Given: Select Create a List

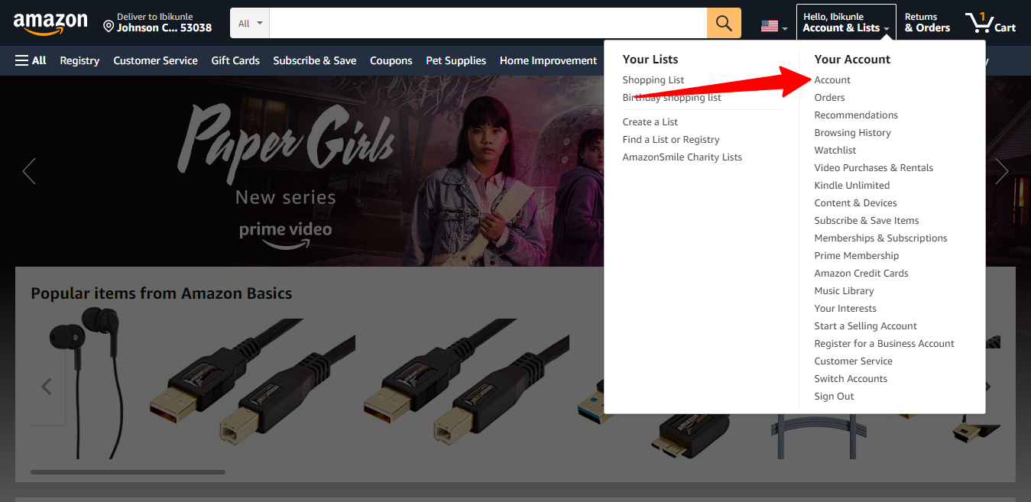Looking at the screenshot, I should [650, 122].
